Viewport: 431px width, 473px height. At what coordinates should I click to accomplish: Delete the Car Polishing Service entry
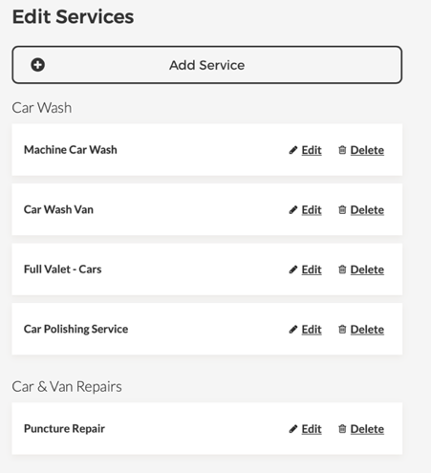(x=367, y=330)
